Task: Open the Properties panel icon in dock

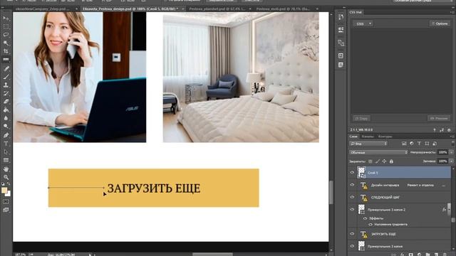Action: pos(341,30)
